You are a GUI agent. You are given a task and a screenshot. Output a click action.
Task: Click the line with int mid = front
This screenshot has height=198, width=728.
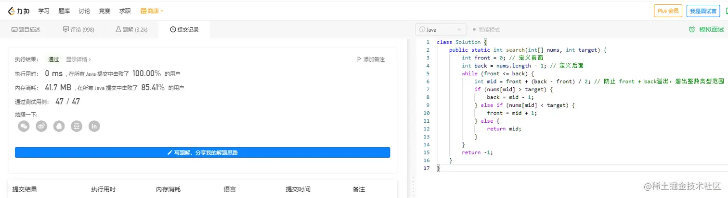click(599, 82)
